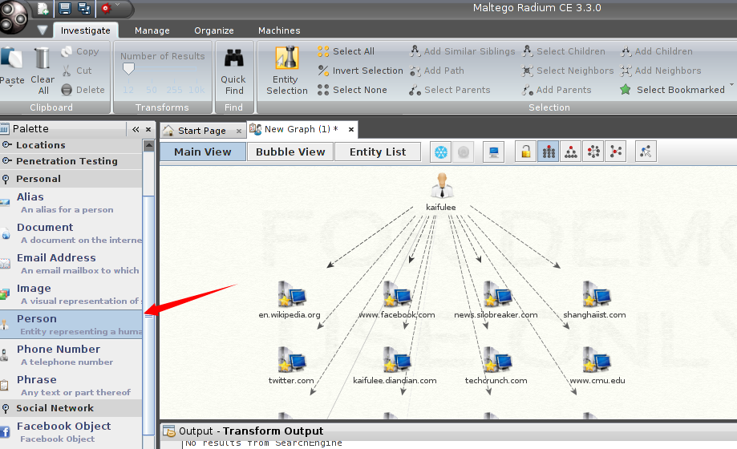The image size is (737, 449).
Task: Switch to the Investigate ribbon tab
Action: click(x=86, y=30)
